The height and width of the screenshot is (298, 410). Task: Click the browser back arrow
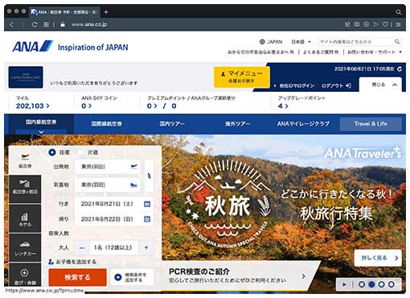pyautogui.click(x=11, y=24)
